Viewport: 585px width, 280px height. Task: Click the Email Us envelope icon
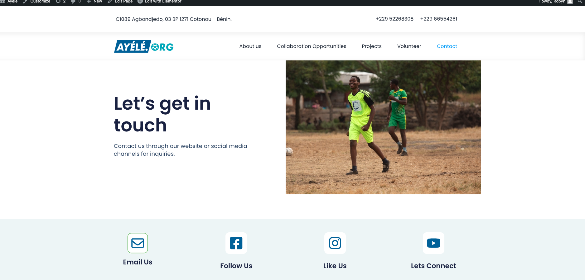[x=138, y=243]
